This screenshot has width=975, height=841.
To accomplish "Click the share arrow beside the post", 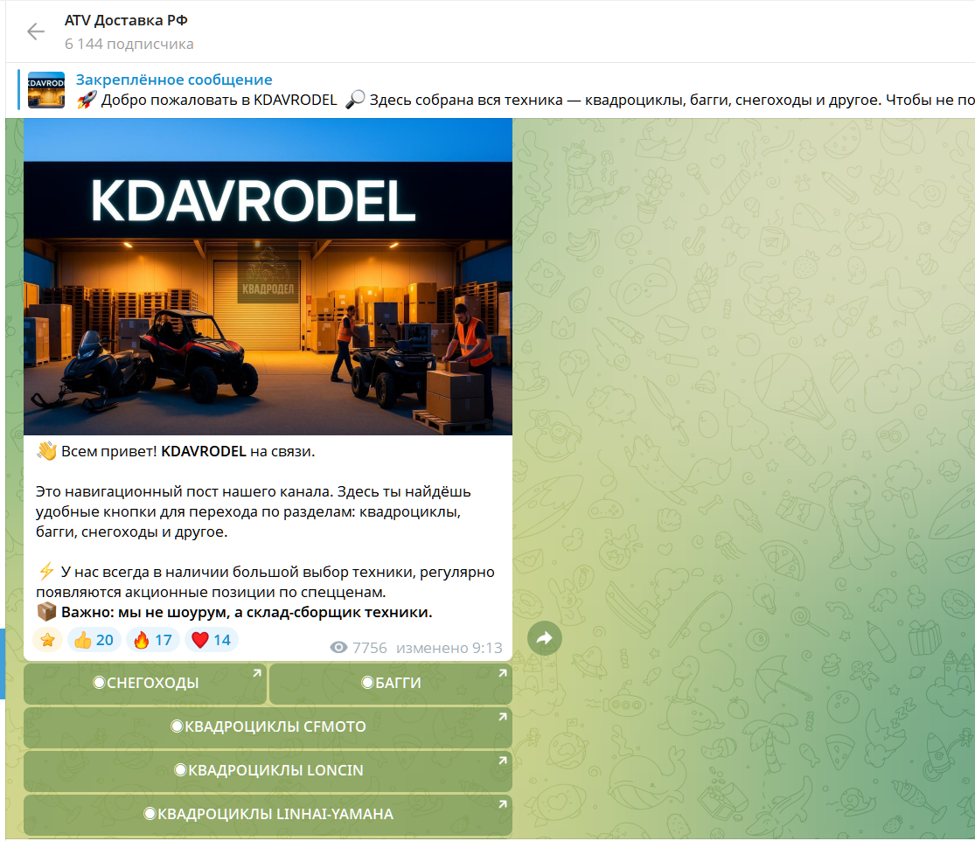I will tap(544, 638).
